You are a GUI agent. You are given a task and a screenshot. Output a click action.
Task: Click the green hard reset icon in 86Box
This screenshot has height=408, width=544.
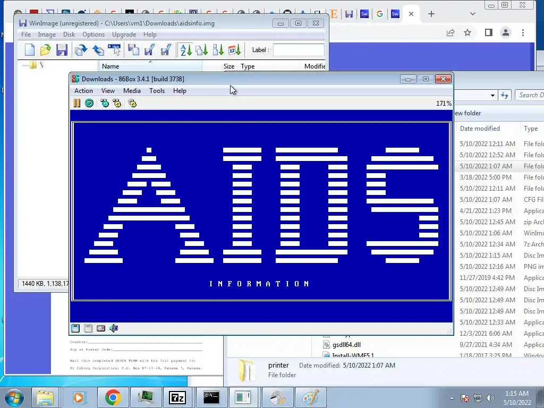click(x=89, y=103)
